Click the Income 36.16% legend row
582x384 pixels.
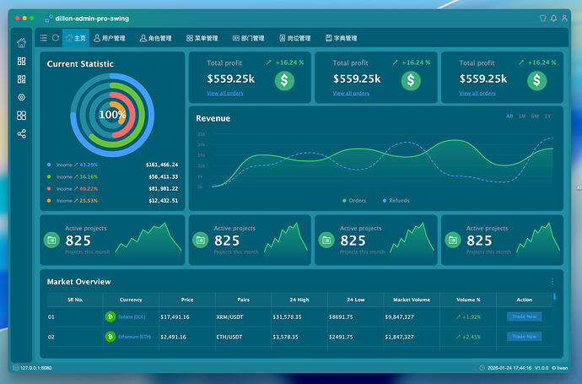click(112, 176)
